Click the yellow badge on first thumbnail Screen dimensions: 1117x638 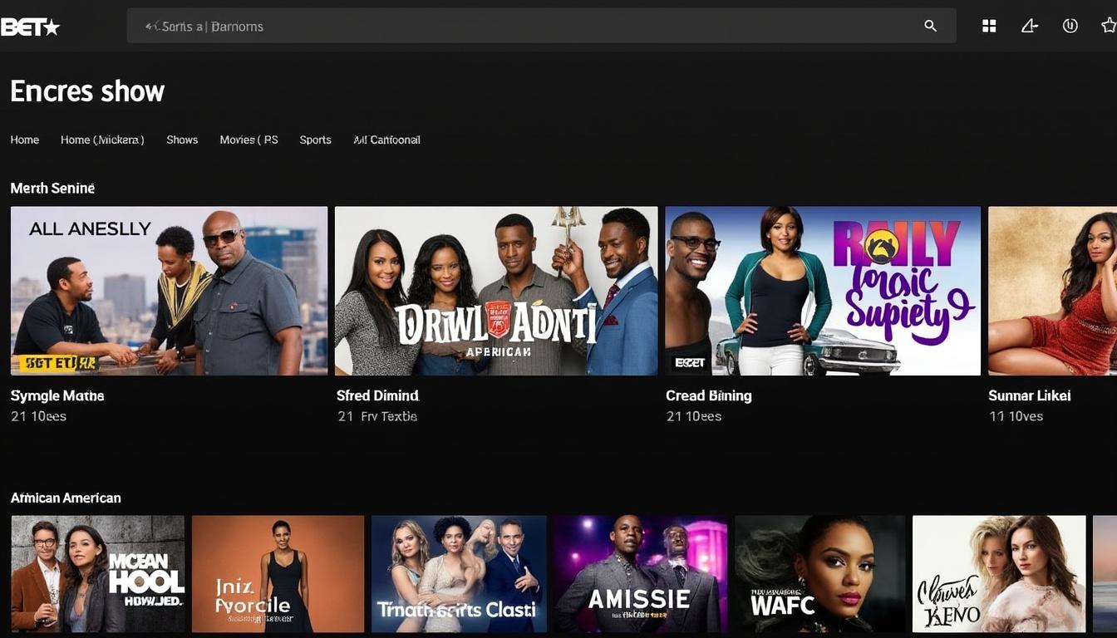pyautogui.click(x=58, y=363)
